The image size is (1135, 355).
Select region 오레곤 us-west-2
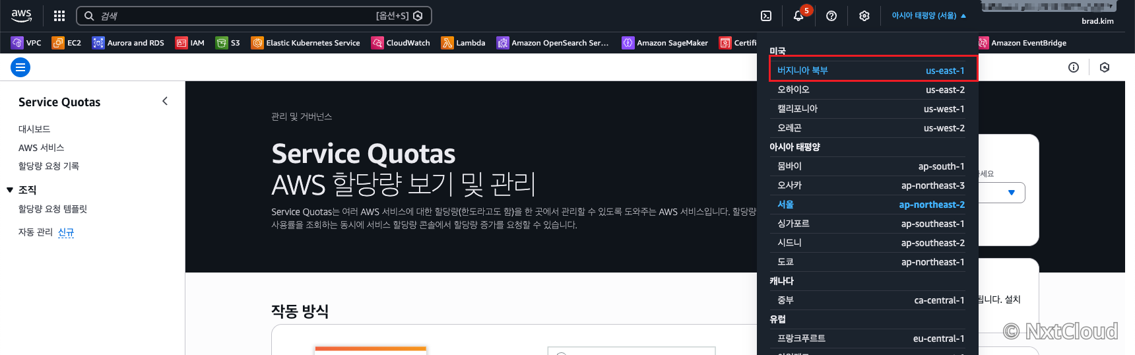tap(871, 128)
